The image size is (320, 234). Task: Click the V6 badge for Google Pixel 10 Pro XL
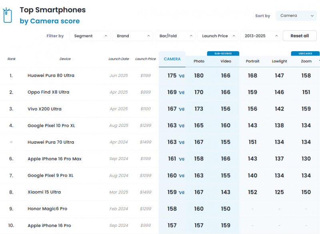pyautogui.click(x=182, y=126)
